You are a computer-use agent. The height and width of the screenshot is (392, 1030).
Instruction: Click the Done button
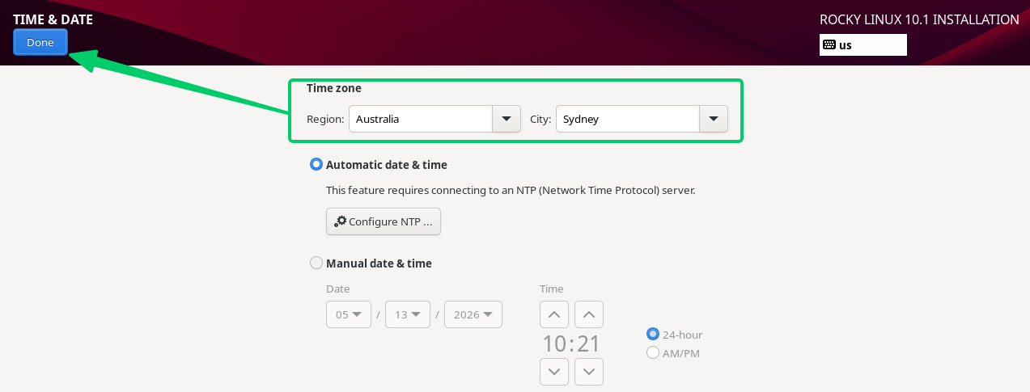coord(40,43)
